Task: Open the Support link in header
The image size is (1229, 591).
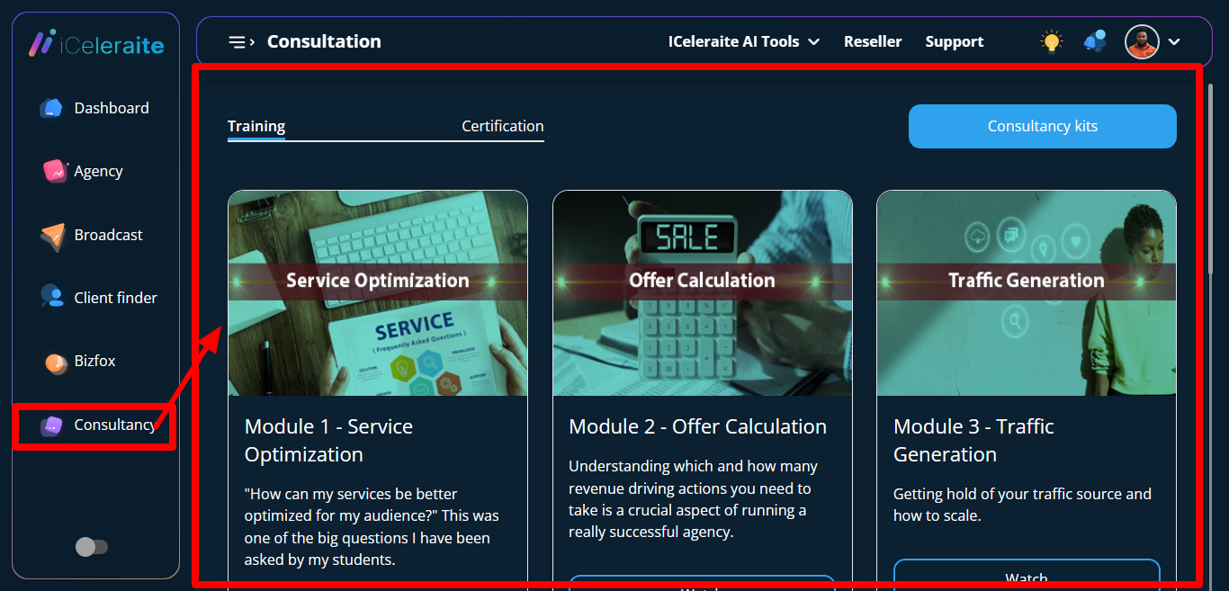Action: [x=954, y=42]
